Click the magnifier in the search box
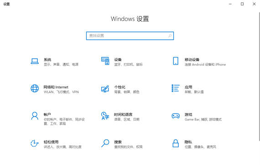 coord(170,36)
